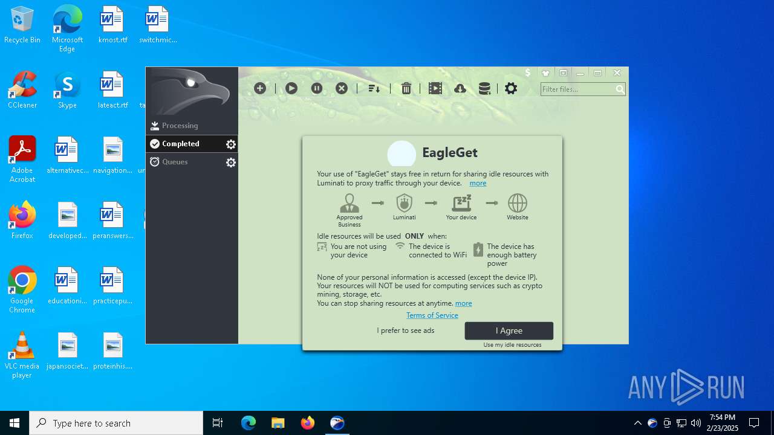The width and height of the screenshot is (774, 435).
Task: Open the database batch download icon
Action: pos(484,88)
